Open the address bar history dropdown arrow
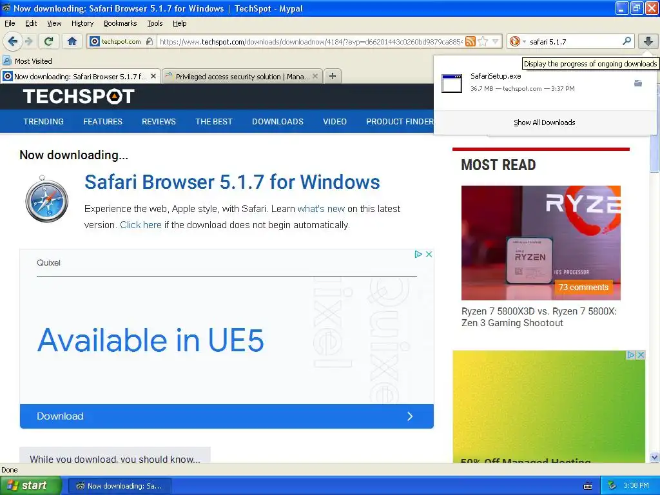 click(496, 41)
